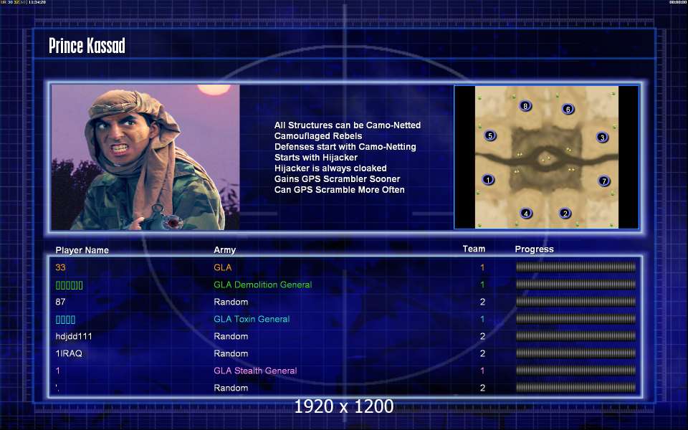
Task: Click the Progress column header
Action: click(x=534, y=249)
